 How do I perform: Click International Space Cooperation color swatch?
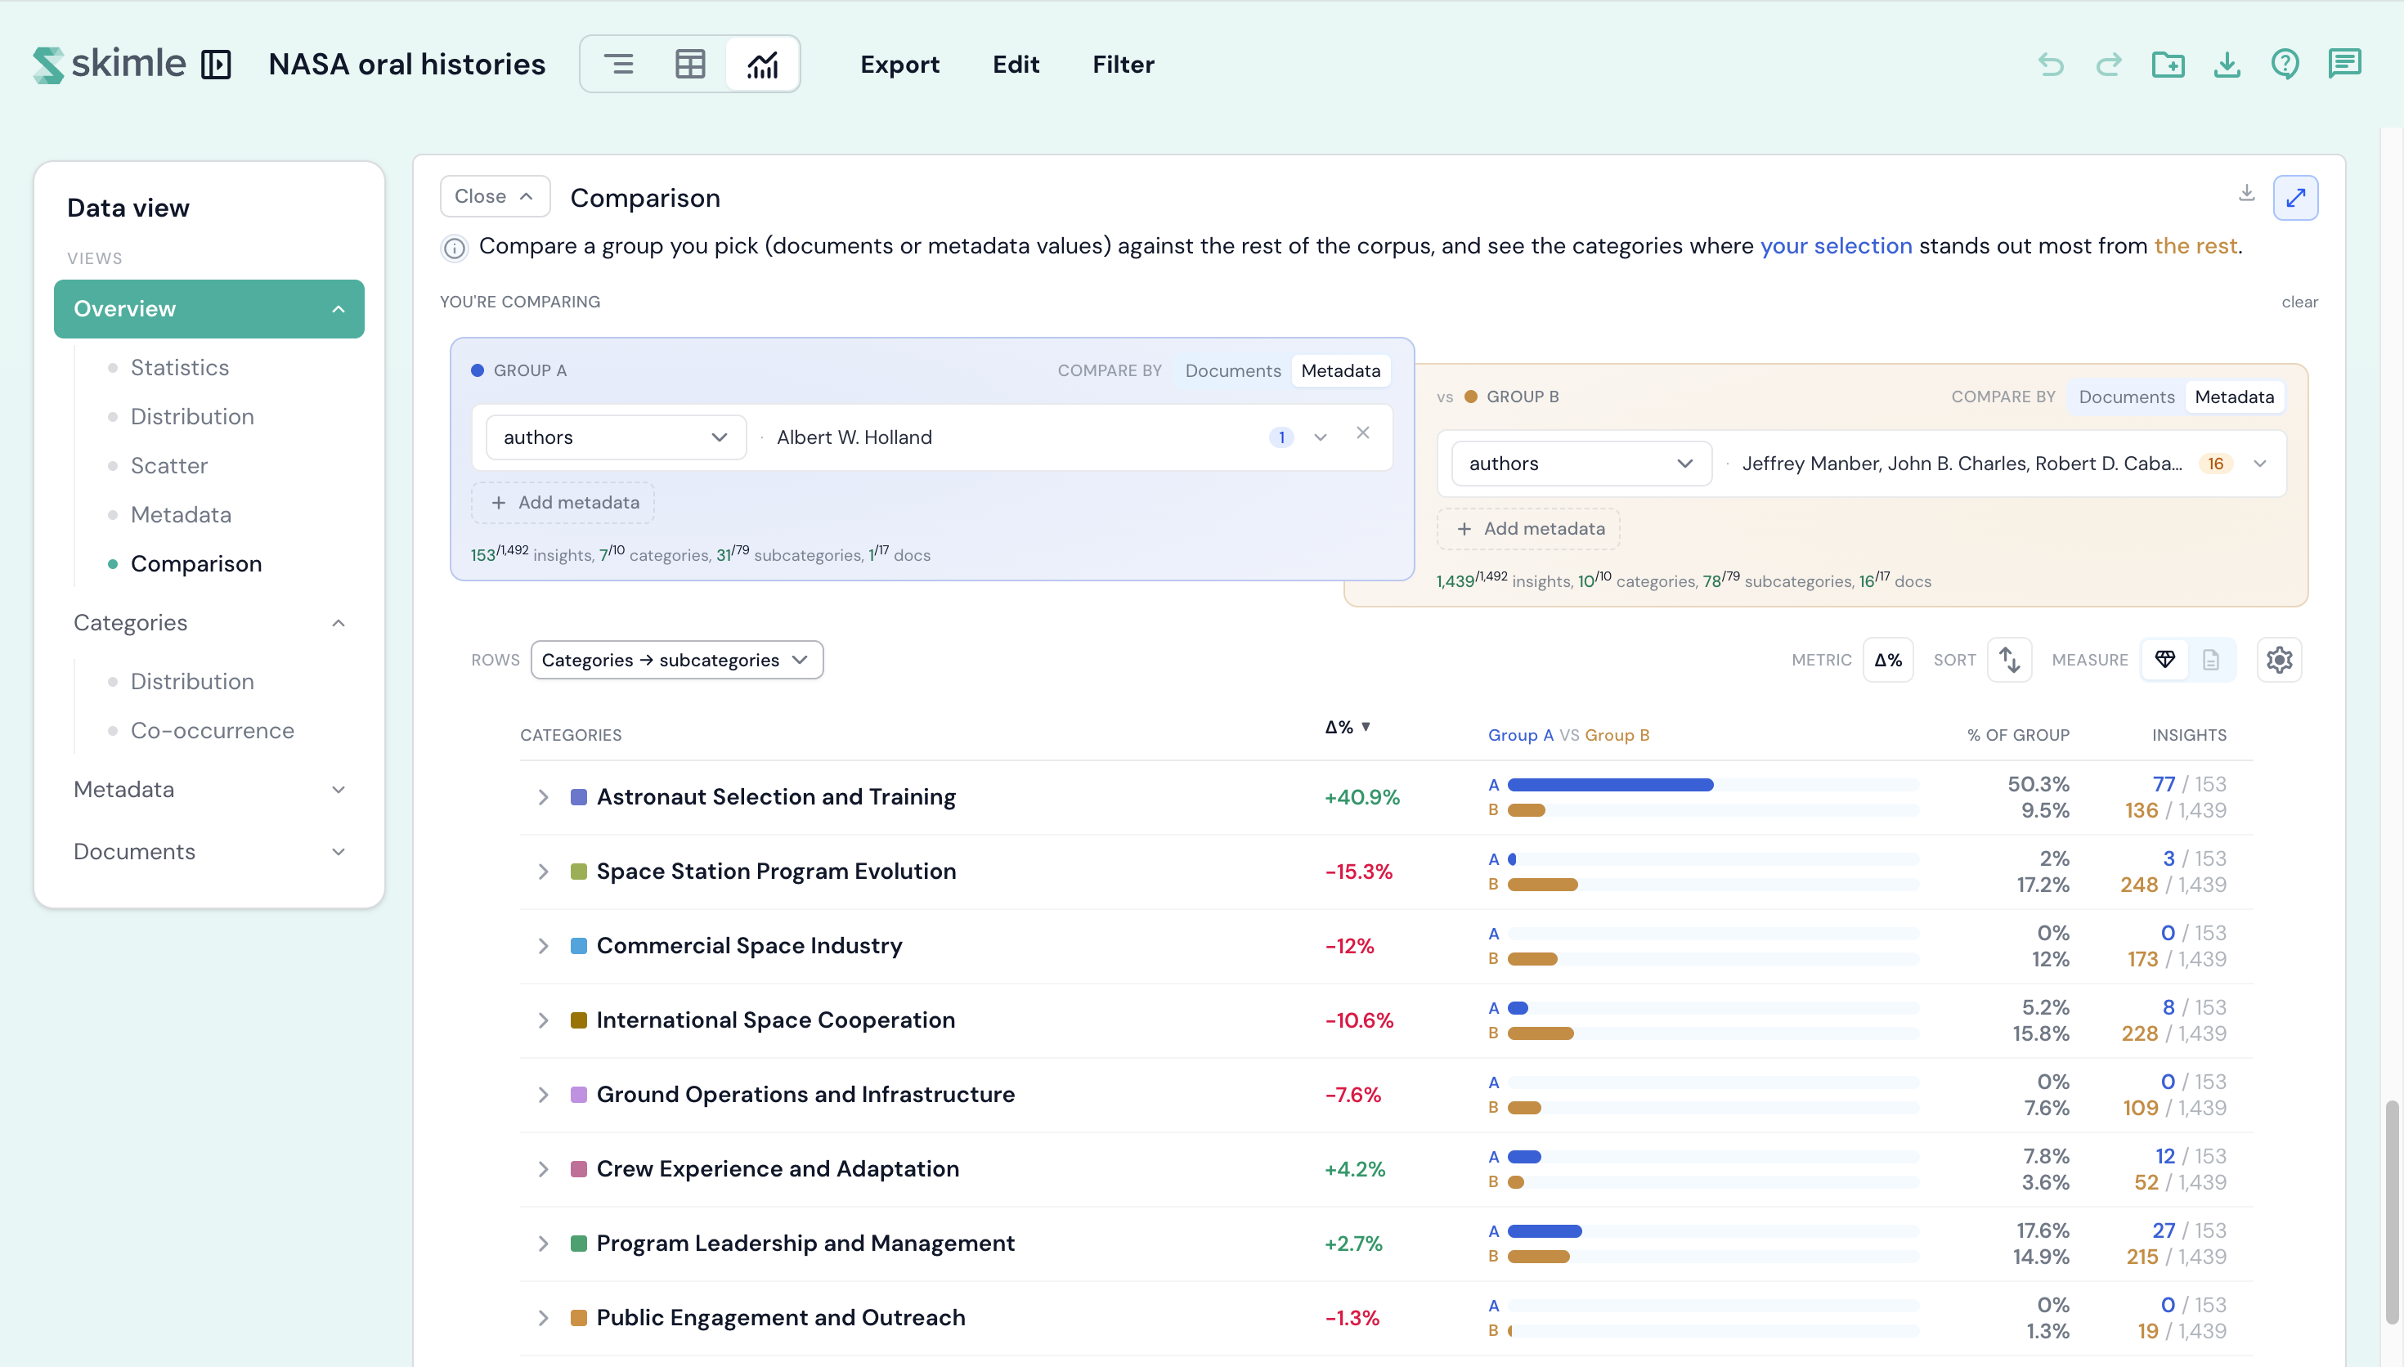(x=578, y=1020)
